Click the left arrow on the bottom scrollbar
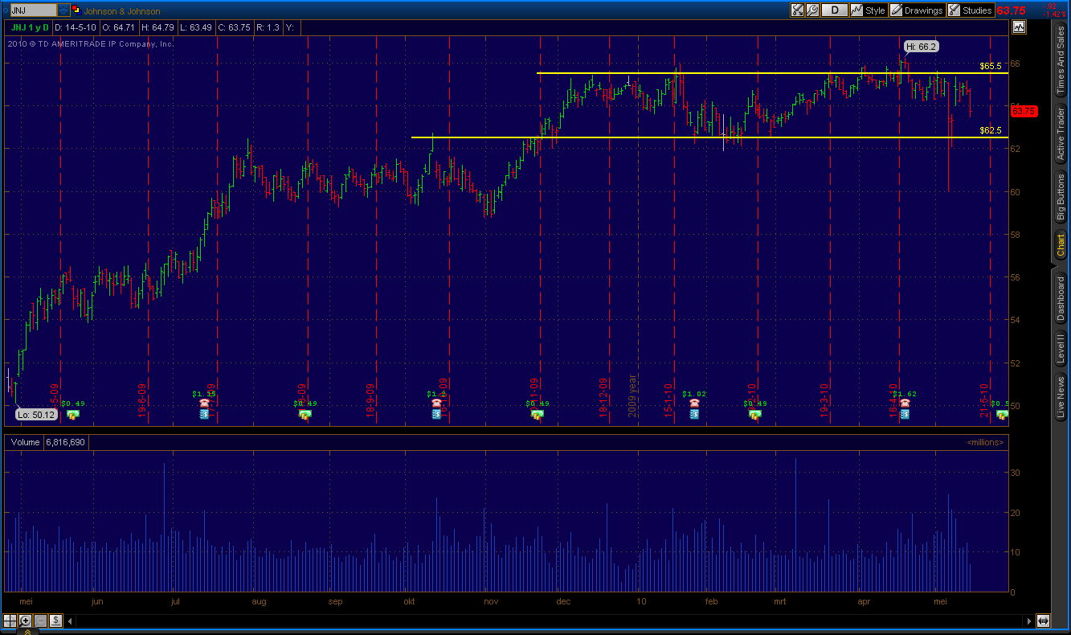This screenshot has height=635, width=1071. click(x=69, y=621)
